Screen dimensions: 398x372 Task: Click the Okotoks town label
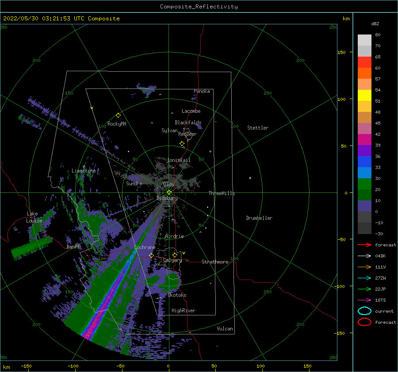[177, 295]
